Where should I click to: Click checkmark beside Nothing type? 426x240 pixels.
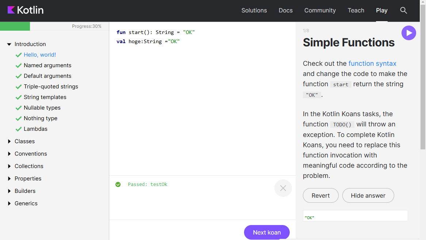[x=19, y=119]
